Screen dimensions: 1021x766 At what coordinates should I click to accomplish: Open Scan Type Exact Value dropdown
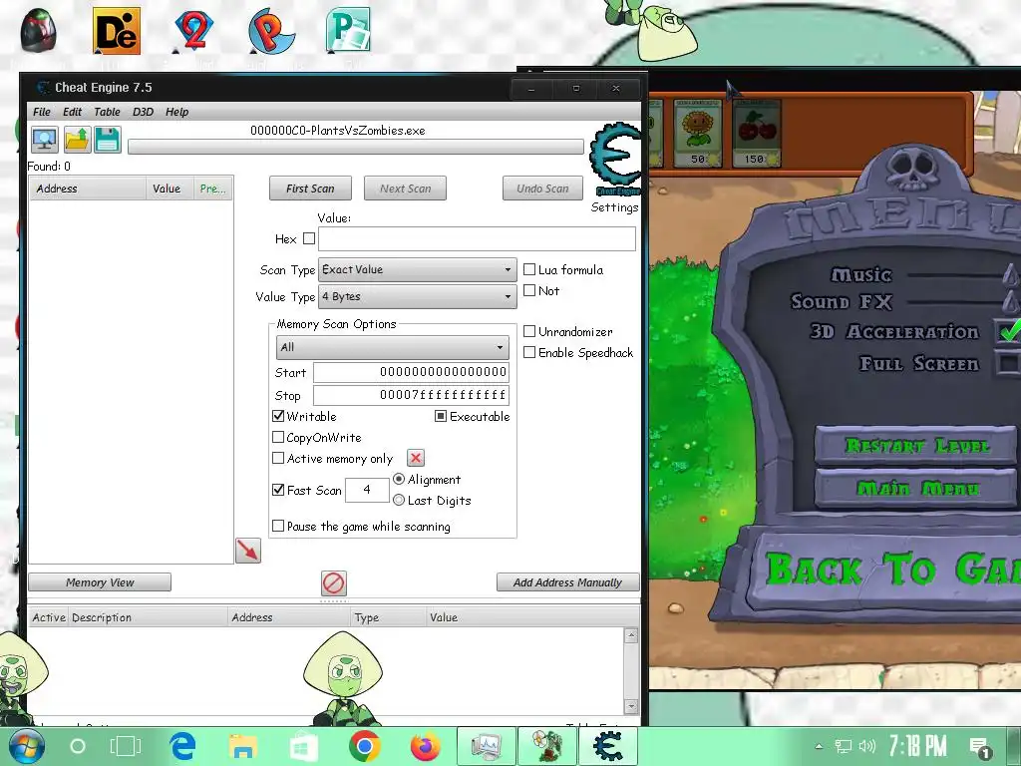click(x=418, y=269)
